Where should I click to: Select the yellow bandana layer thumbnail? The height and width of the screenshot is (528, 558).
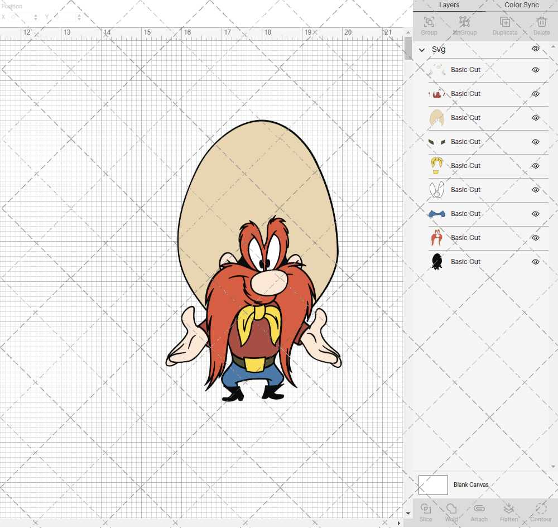pos(437,166)
